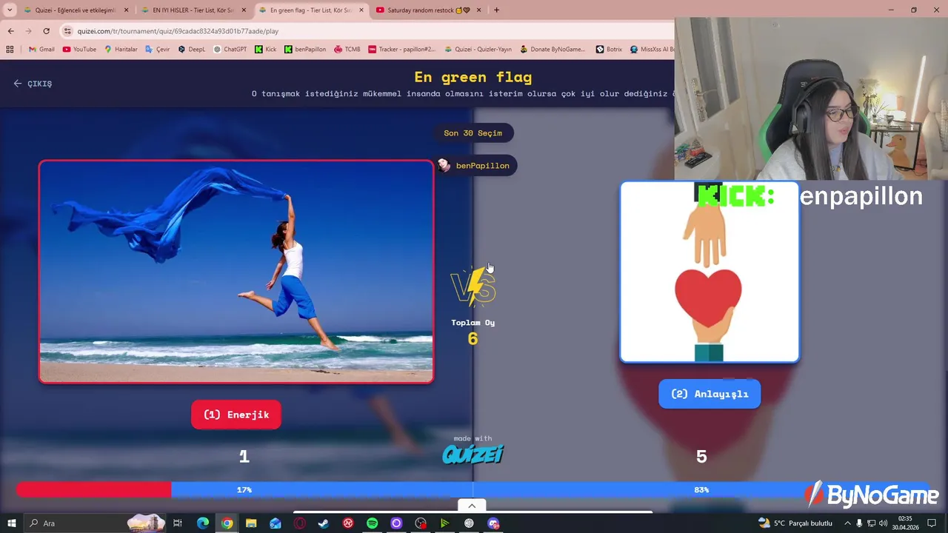Open a new browser tab
The width and height of the screenshot is (948, 533).
click(496, 10)
